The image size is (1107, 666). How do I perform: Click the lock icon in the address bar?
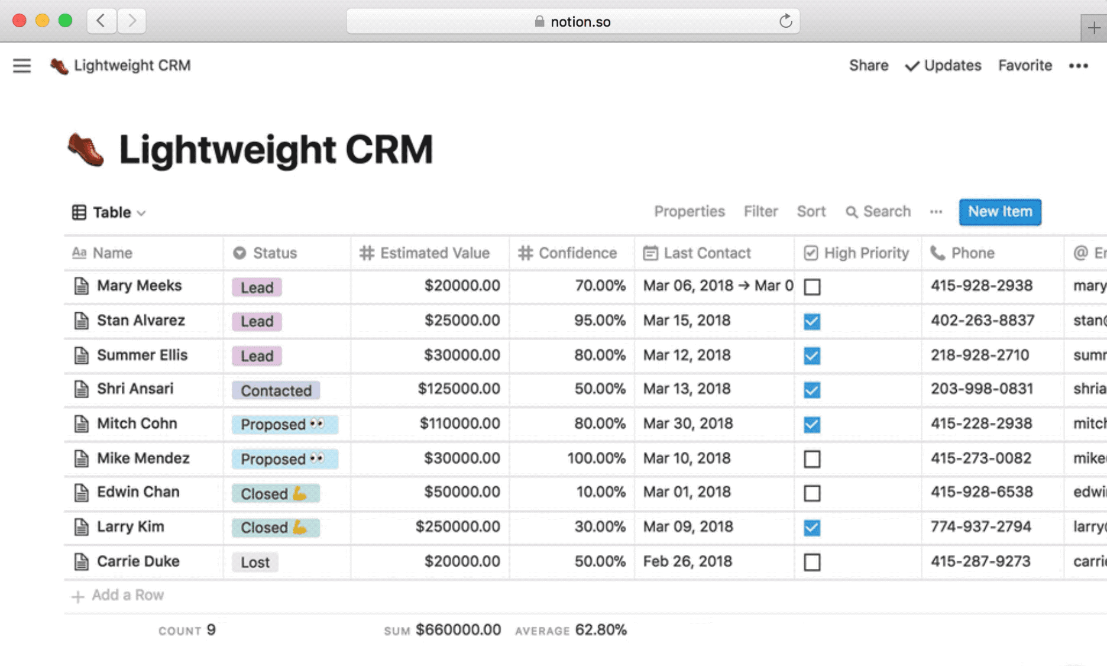(x=539, y=22)
